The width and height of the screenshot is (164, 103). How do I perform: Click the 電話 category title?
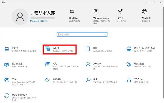95,48
